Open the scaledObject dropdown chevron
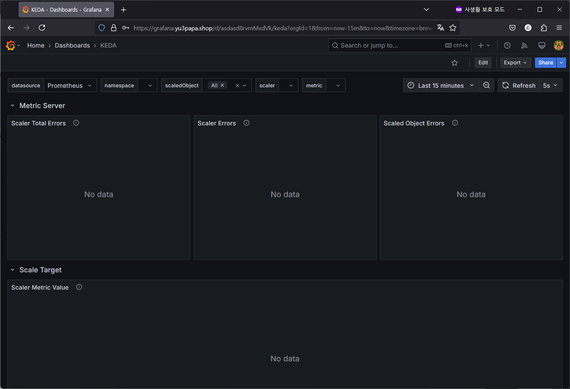The width and height of the screenshot is (570, 389). [x=244, y=86]
